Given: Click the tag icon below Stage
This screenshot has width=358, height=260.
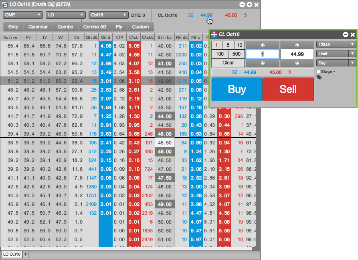Looking at the screenshot, I should [319, 78].
